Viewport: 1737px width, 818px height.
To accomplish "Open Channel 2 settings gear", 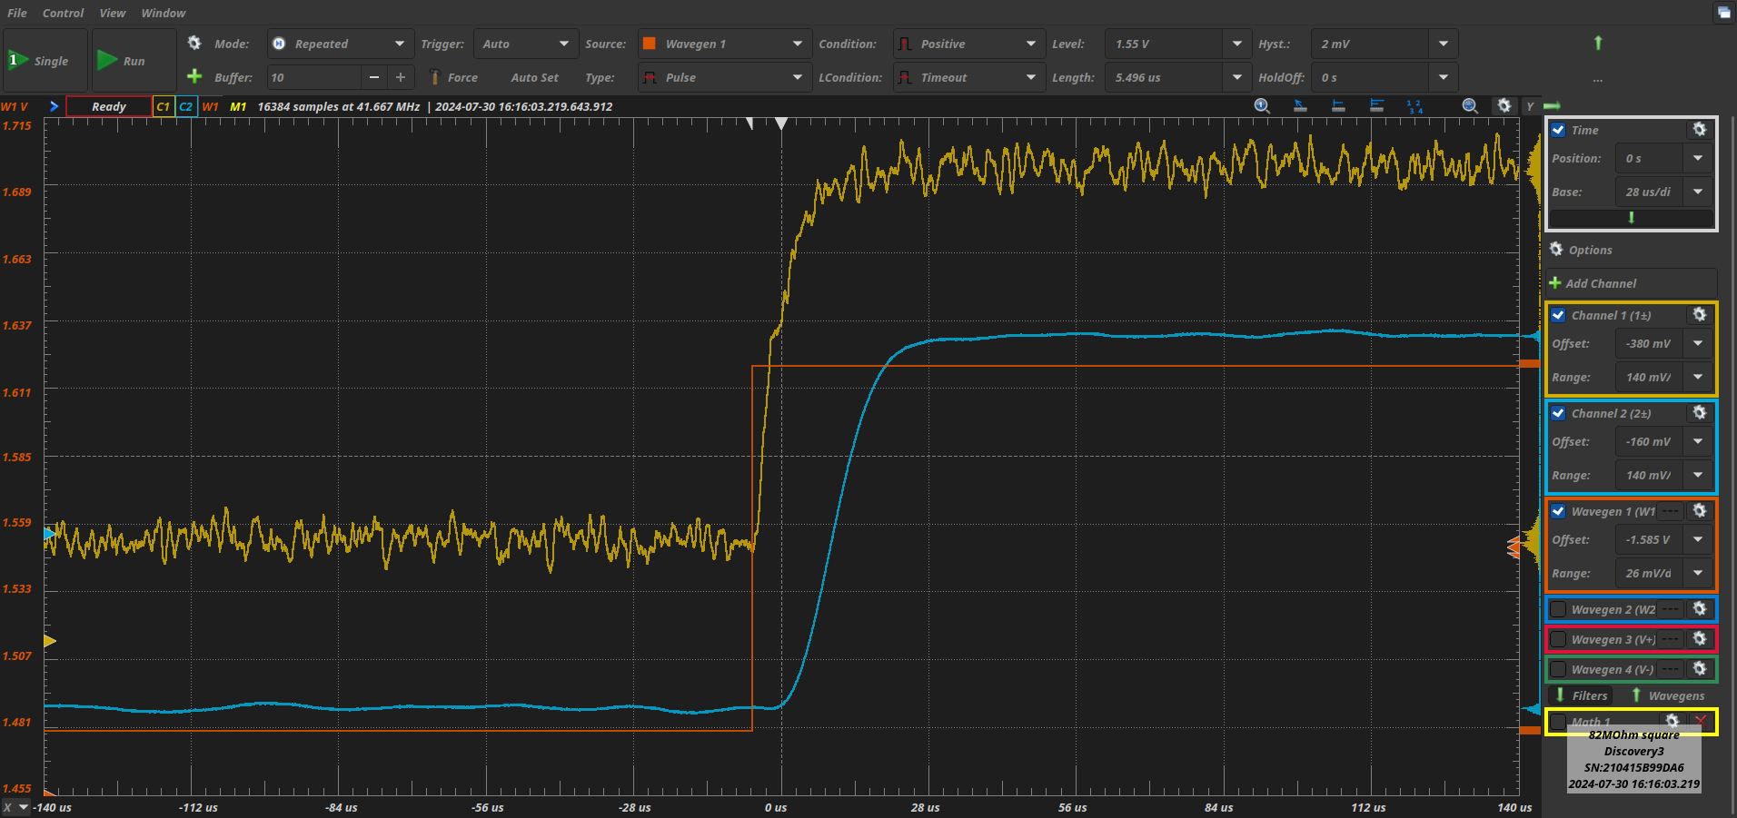I will [x=1700, y=413].
